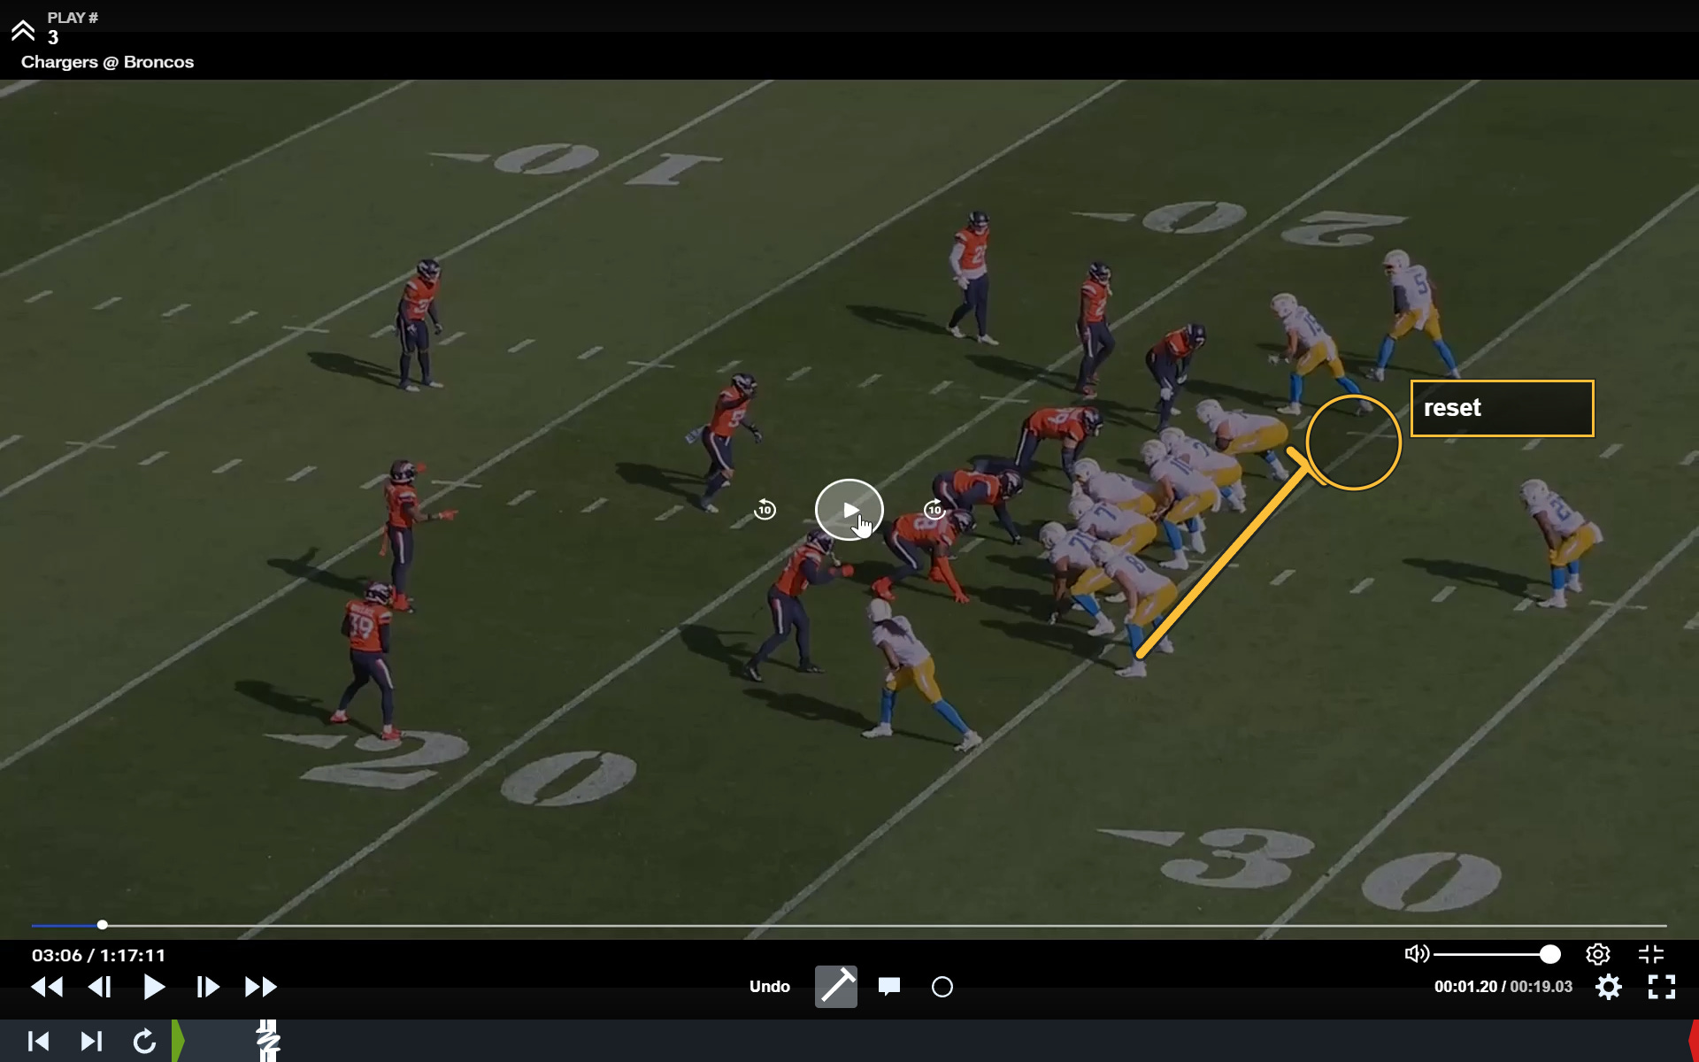1699x1062 pixels.
Task: Click the '00:01.20 / 00:19.03' clip time
Action: coord(1503,987)
